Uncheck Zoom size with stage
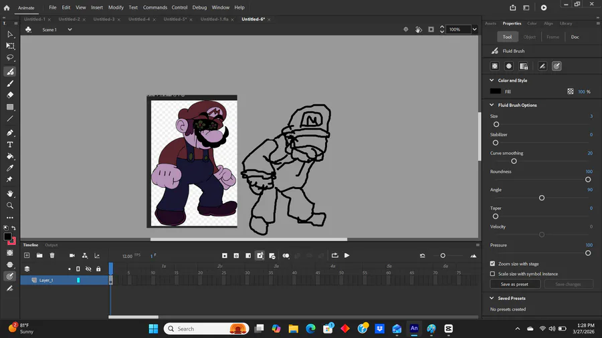Image resolution: width=602 pixels, height=338 pixels. pyautogui.click(x=493, y=264)
